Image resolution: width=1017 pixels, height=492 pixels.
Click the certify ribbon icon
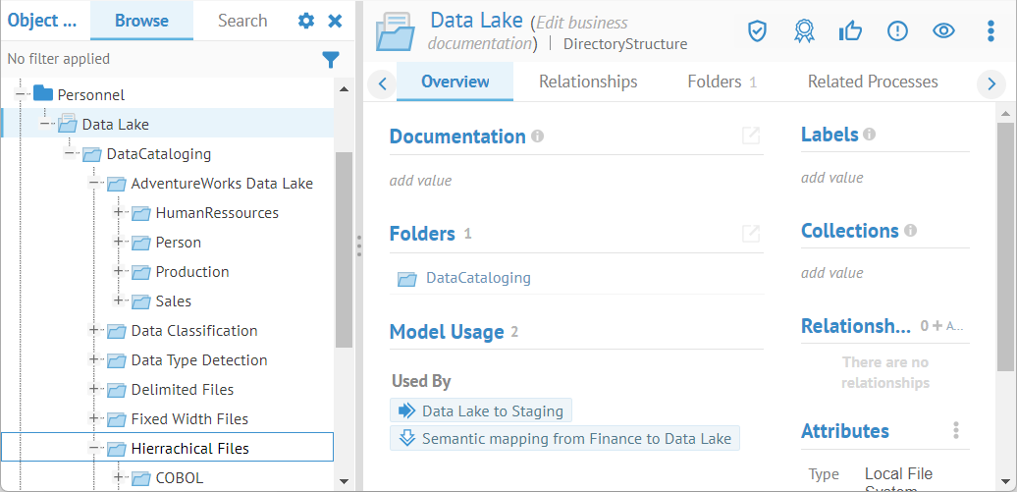coord(804,31)
